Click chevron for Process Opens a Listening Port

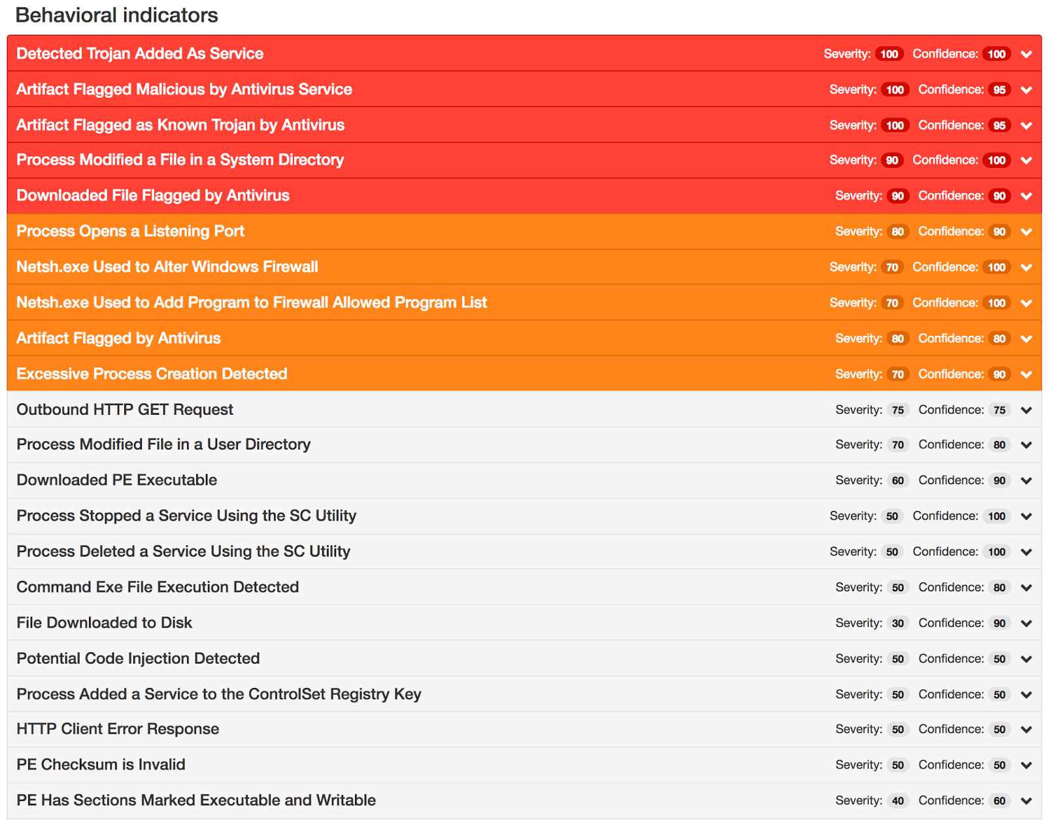pyautogui.click(x=1026, y=232)
